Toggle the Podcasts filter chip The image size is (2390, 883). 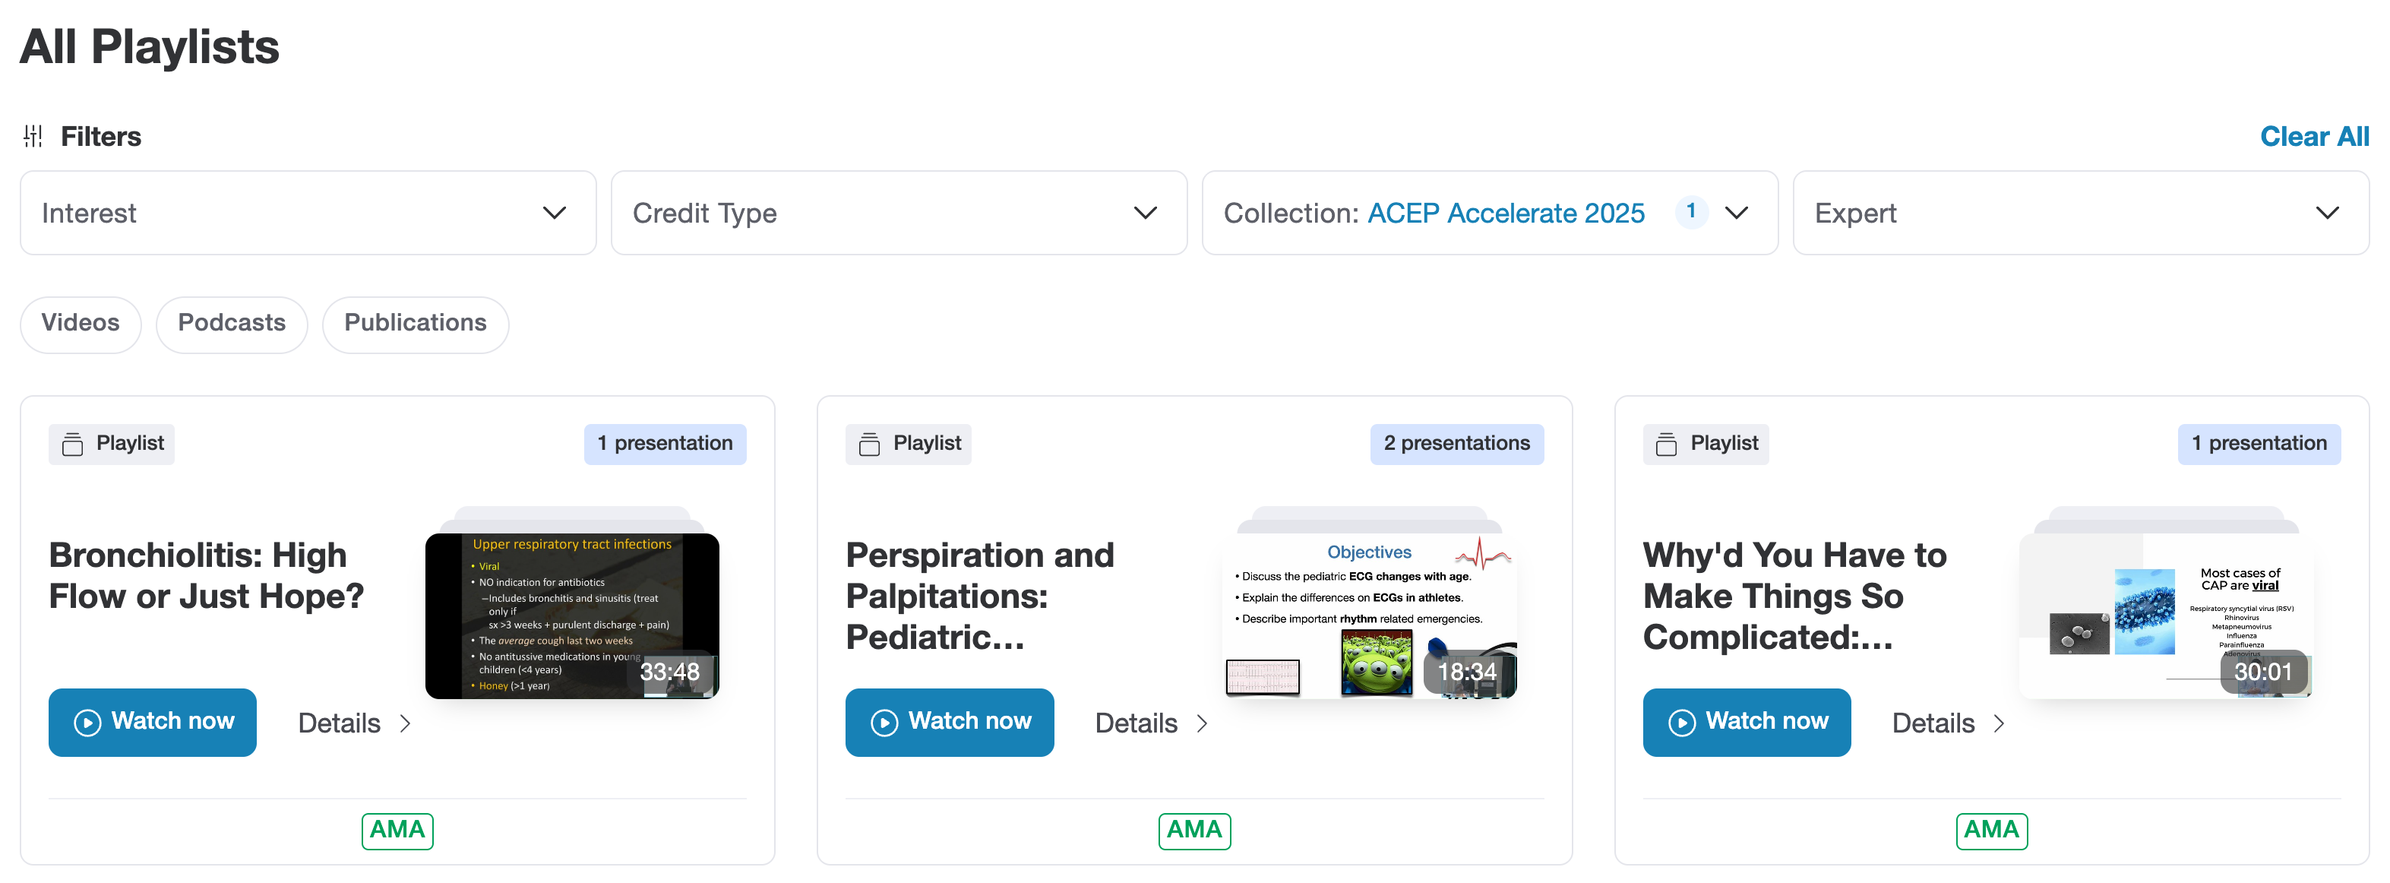coord(232,324)
